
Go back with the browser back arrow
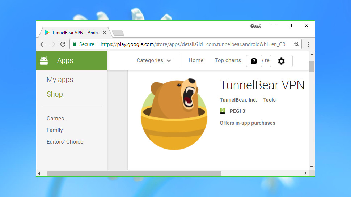tap(43, 44)
